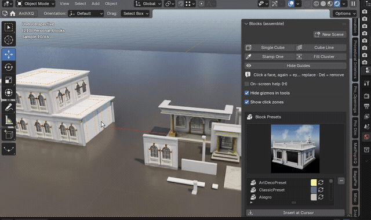The width and height of the screenshot is (371, 220).
Task: Enable On-screen help (H) checkbox
Action: (247, 84)
